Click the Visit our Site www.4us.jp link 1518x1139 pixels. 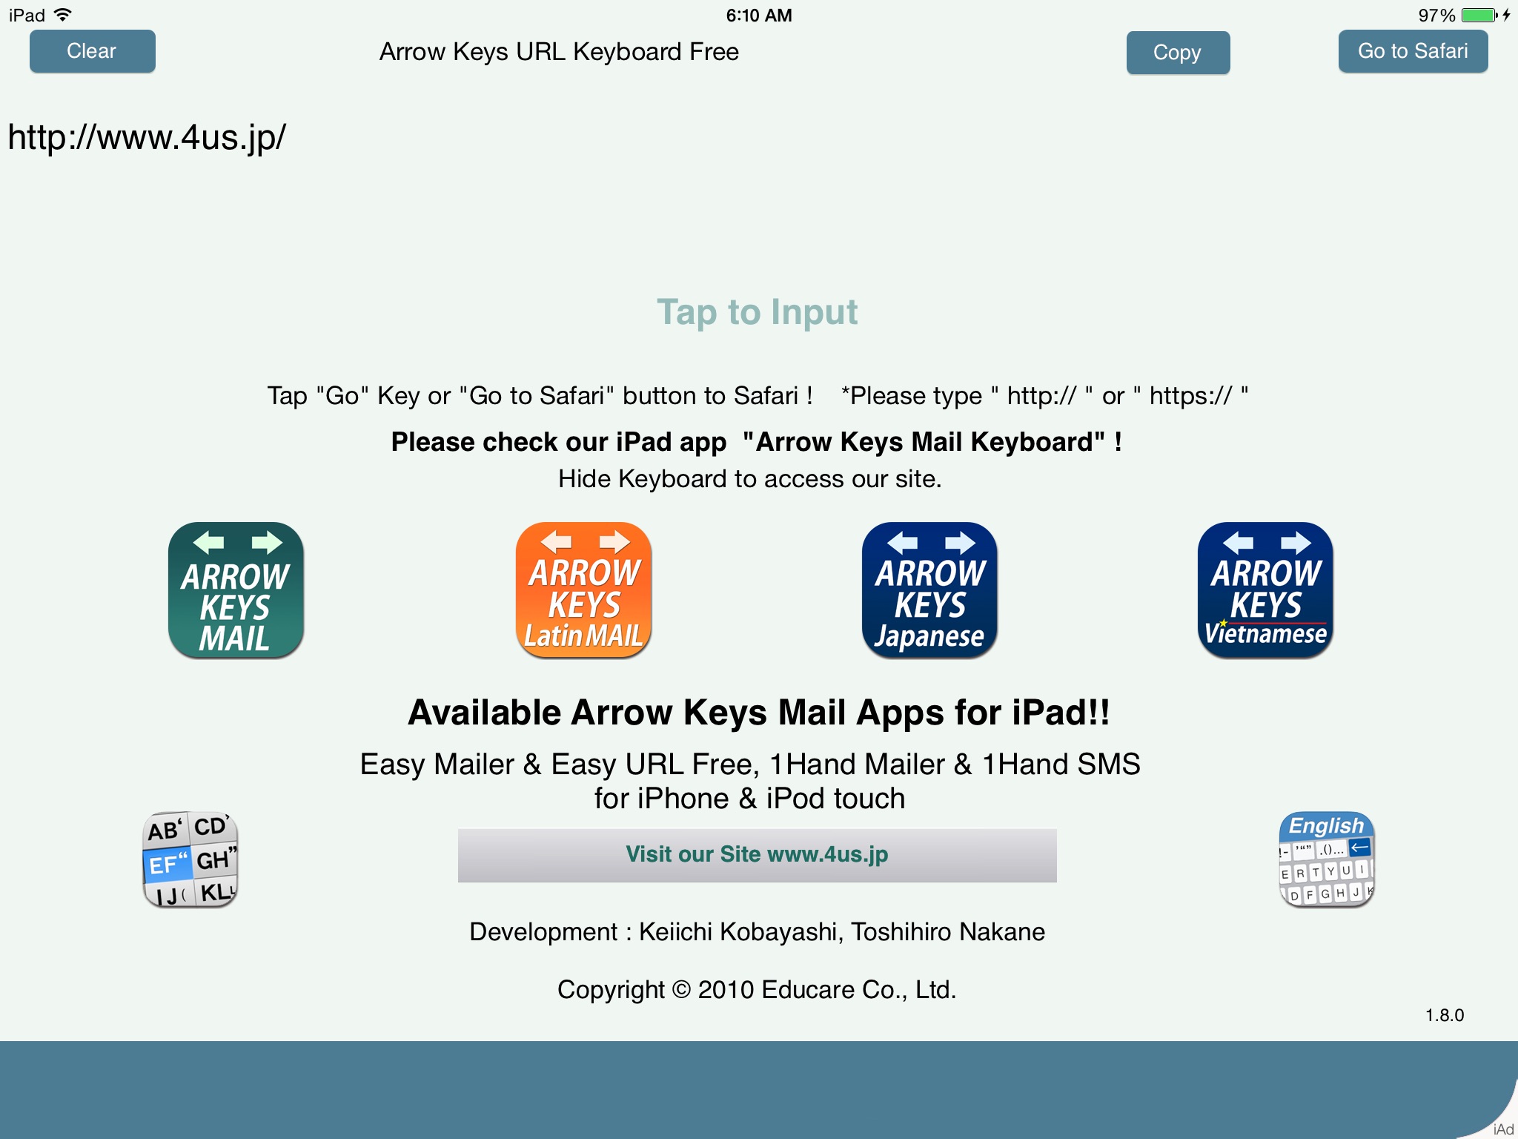click(758, 854)
